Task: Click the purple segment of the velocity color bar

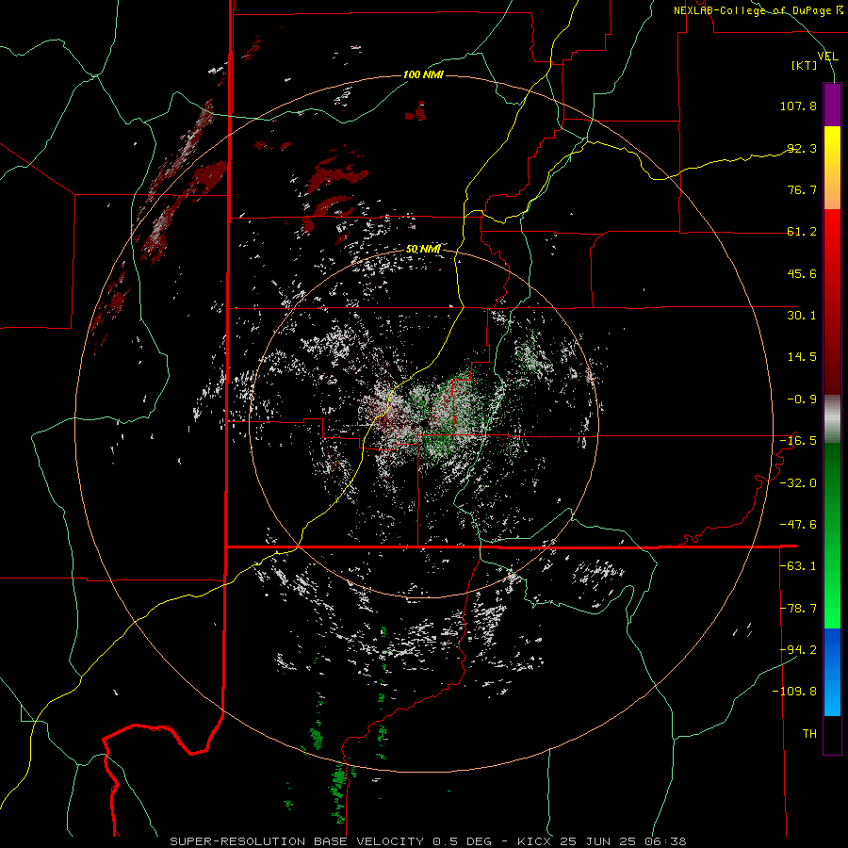Action: (x=832, y=105)
